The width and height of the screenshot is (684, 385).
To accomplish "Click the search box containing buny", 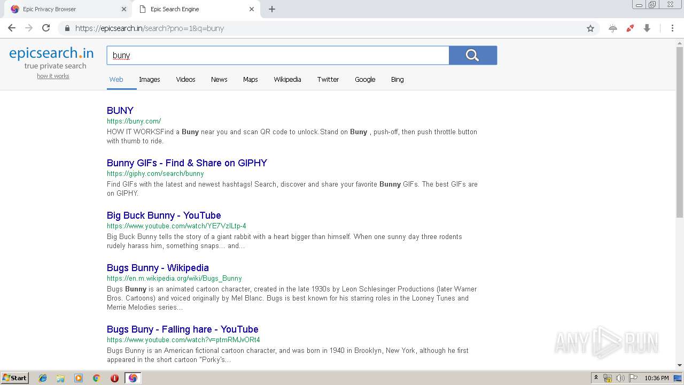I will pyautogui.click(x=278, y=55).
